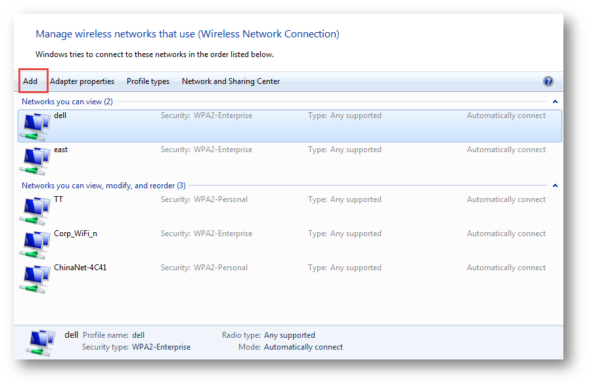Click the ChinaNet-4C41 network icon

pyautogui.click(x=35, y=279)
